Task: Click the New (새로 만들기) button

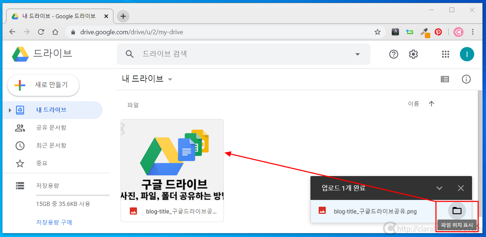Action: point(43,85)
